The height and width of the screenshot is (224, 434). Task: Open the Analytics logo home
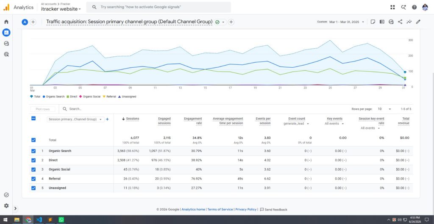pos(18,8)
